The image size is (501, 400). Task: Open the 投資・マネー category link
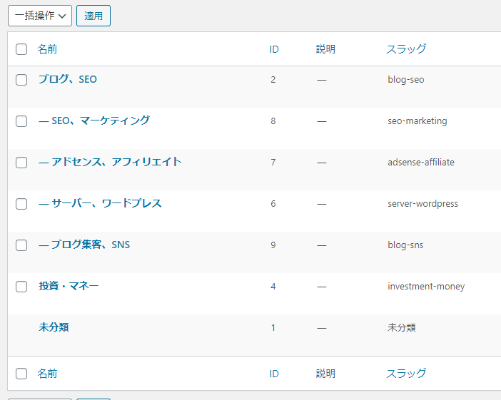click(x=69, y=286)
